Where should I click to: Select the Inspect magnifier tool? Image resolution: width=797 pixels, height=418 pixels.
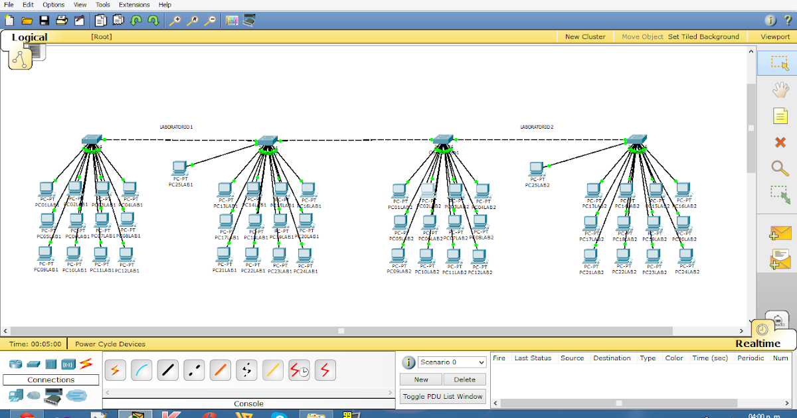coord(778,169)
